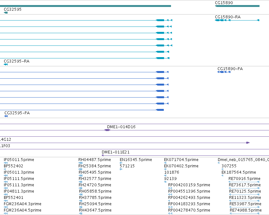This screenshot has width=269, height=215.
Task: Select the RE11323.5prime EST feature line
Action: [244, 201]
